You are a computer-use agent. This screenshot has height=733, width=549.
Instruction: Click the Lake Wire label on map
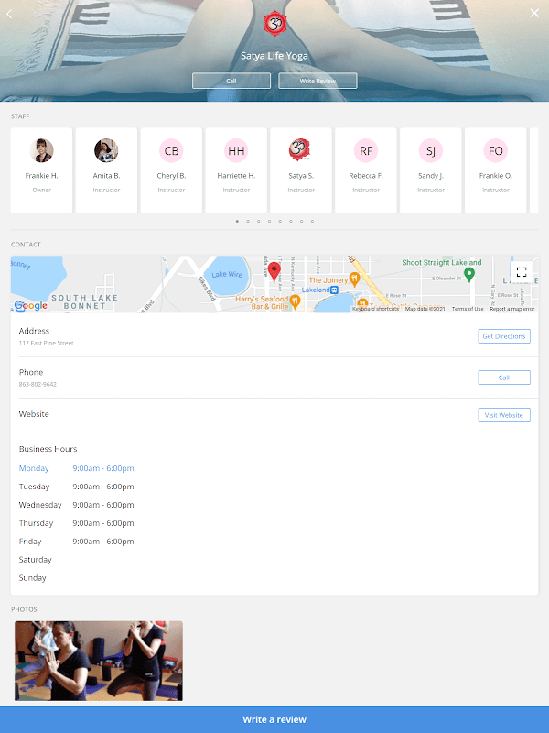(x=227, y=274)
